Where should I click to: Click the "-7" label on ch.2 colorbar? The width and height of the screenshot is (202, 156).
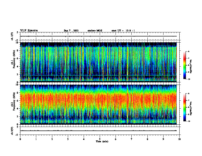tap(188, 100)
